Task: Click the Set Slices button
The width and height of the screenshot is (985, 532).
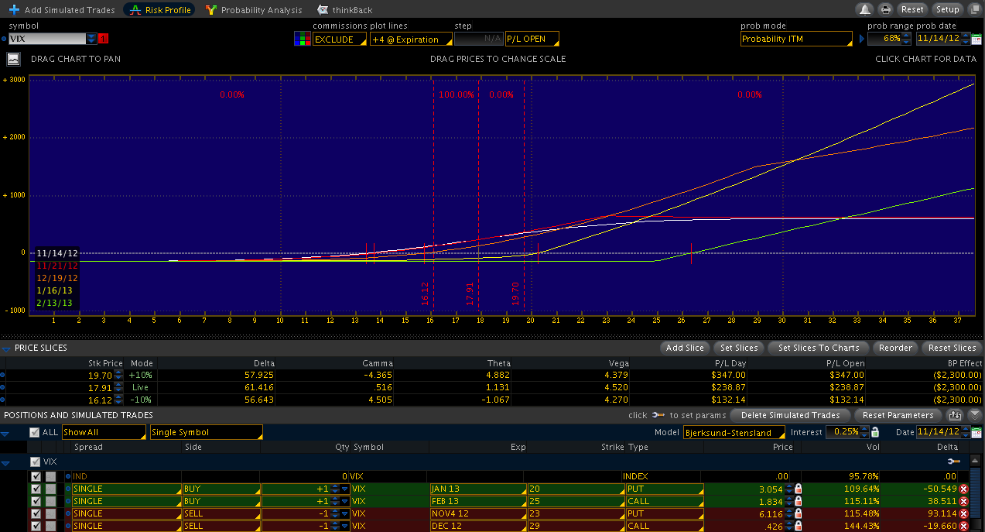Action: coord(738,348)
